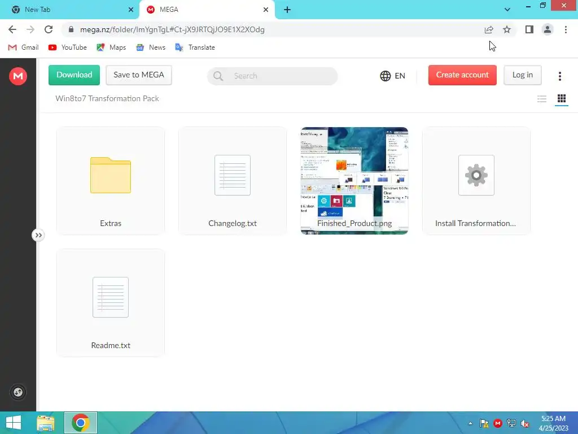Image resolution: width=578 pixels, height=434 pixels.
Task: Open the Chrome profile avatar
Action: click(x=548, y=29)
